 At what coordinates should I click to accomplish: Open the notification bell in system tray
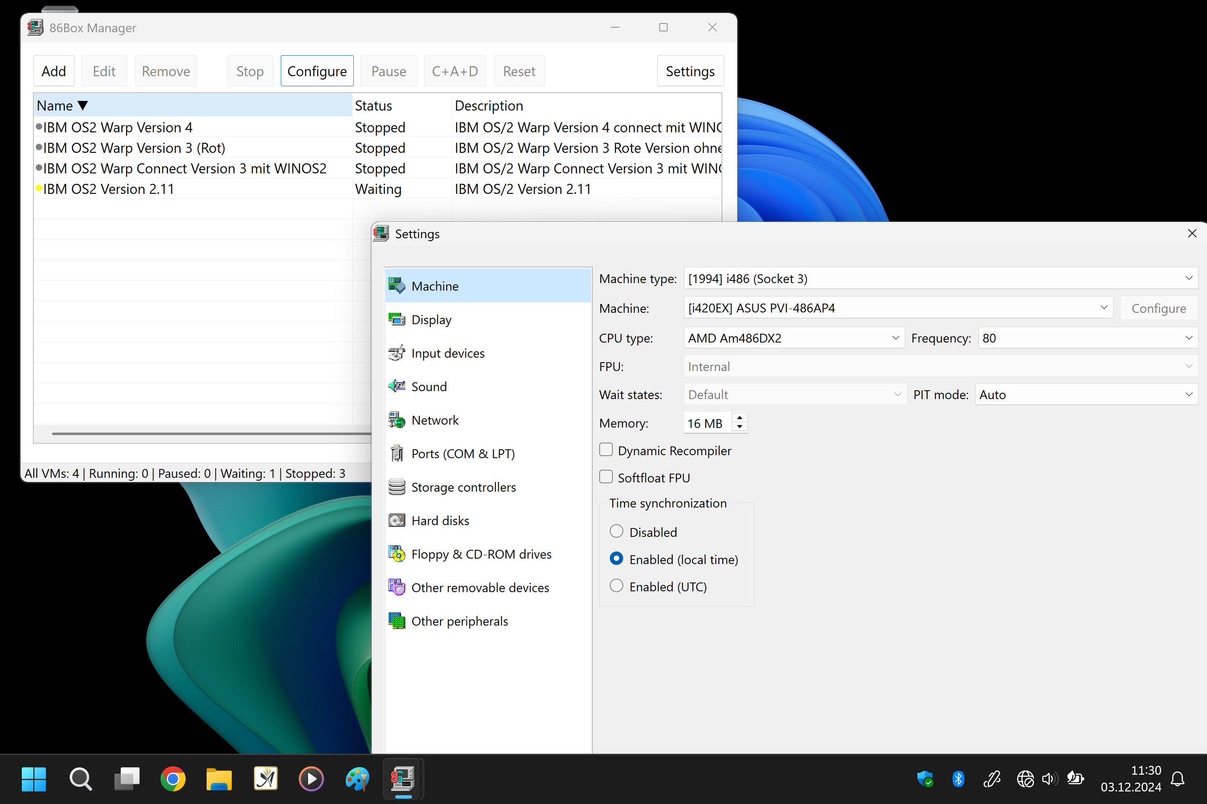[x=1178, y=779]
